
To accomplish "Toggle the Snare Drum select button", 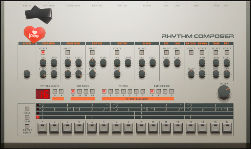I will click(68, 52).
